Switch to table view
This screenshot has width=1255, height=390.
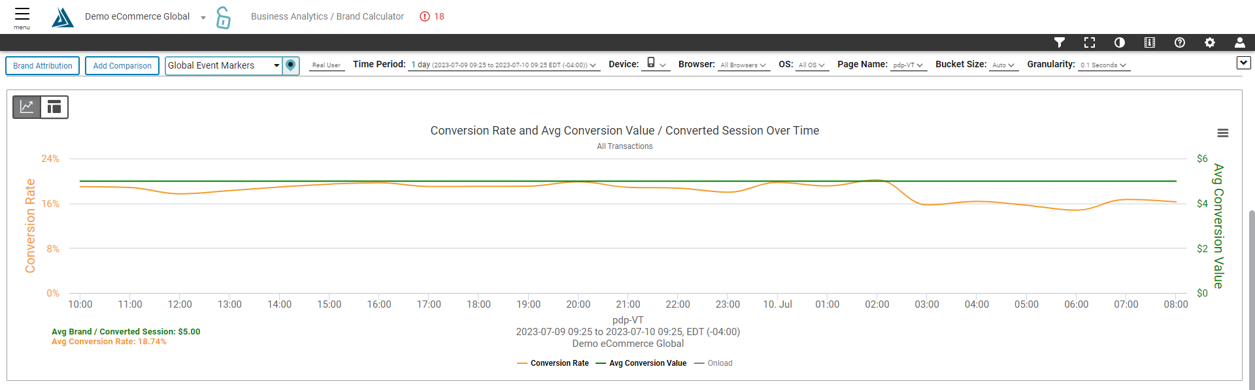tap(54, 107)
